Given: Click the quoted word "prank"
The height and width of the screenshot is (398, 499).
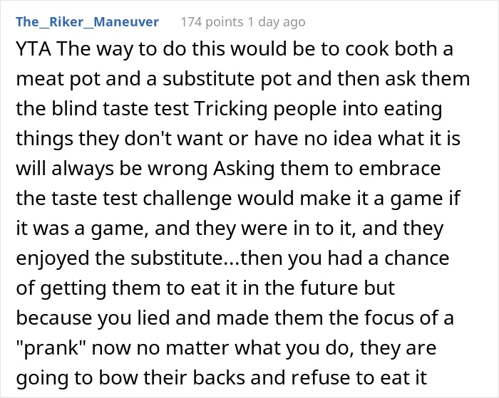Looking at the screenshot, I should coord(51,347).
